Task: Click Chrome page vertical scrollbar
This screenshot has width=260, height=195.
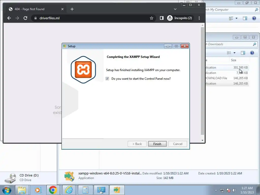Action: click(202, 81)
